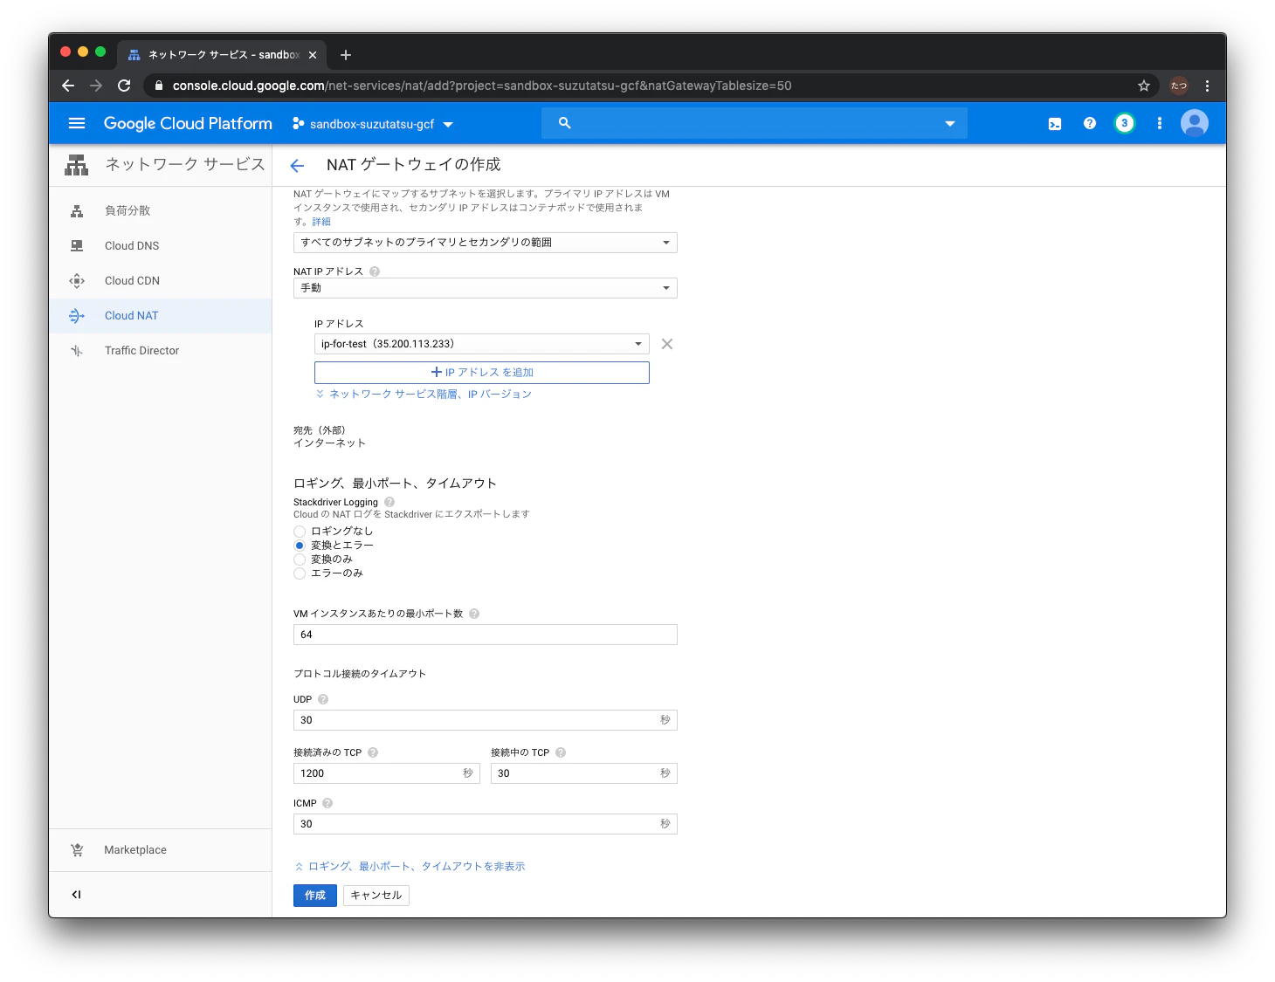Go back with the NAT page arrow
1275x982 pixels.
click(297, 165)
